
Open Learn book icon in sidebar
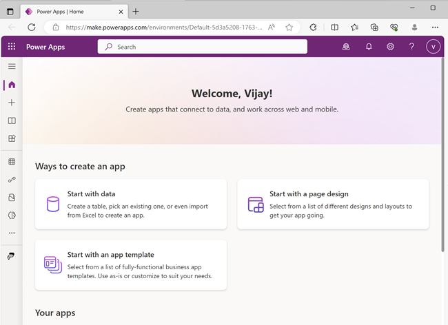[12, 120]
